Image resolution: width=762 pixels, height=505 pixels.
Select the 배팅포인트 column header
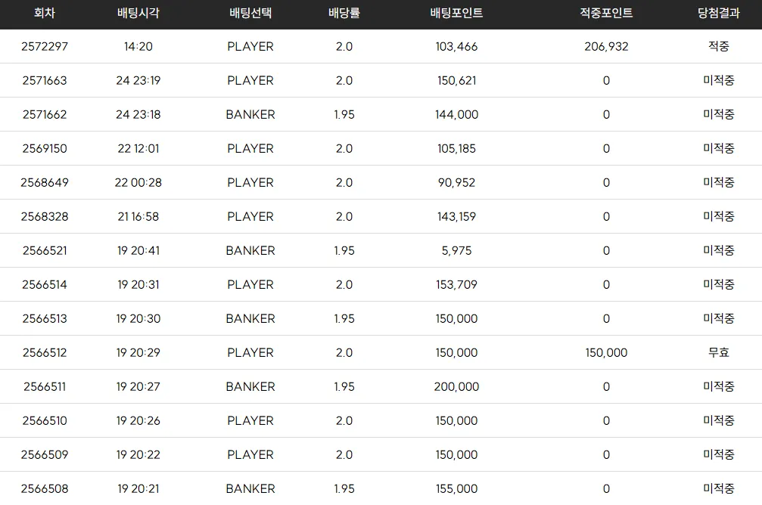(x=456, y=13)
